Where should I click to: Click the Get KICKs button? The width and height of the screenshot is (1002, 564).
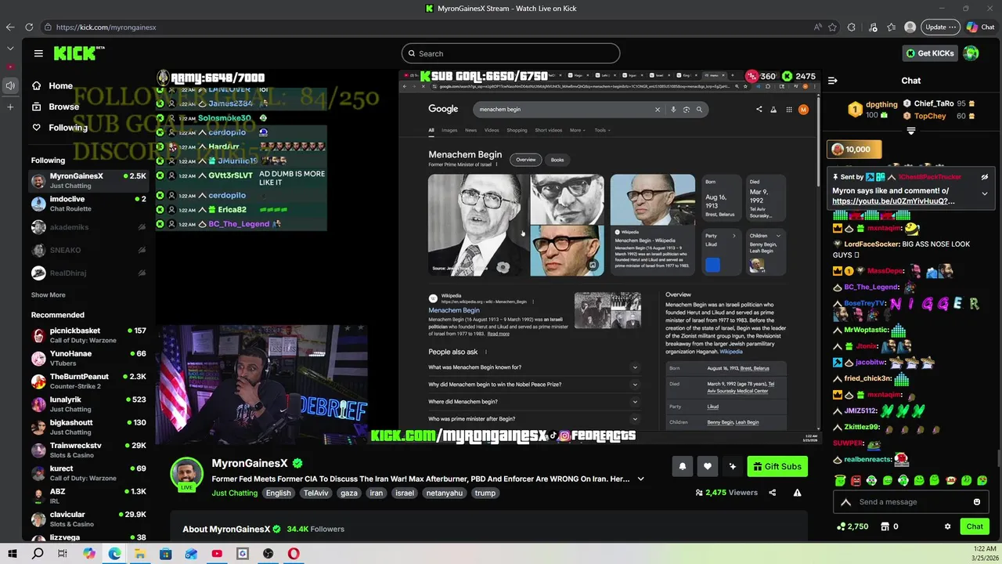click(x=929, y=53)
